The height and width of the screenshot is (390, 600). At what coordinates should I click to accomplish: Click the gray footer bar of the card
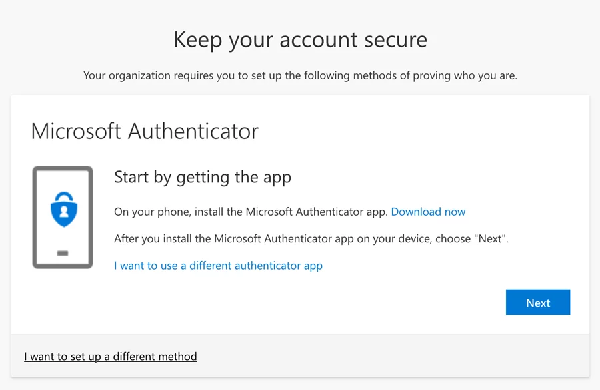tap(400, 356)
